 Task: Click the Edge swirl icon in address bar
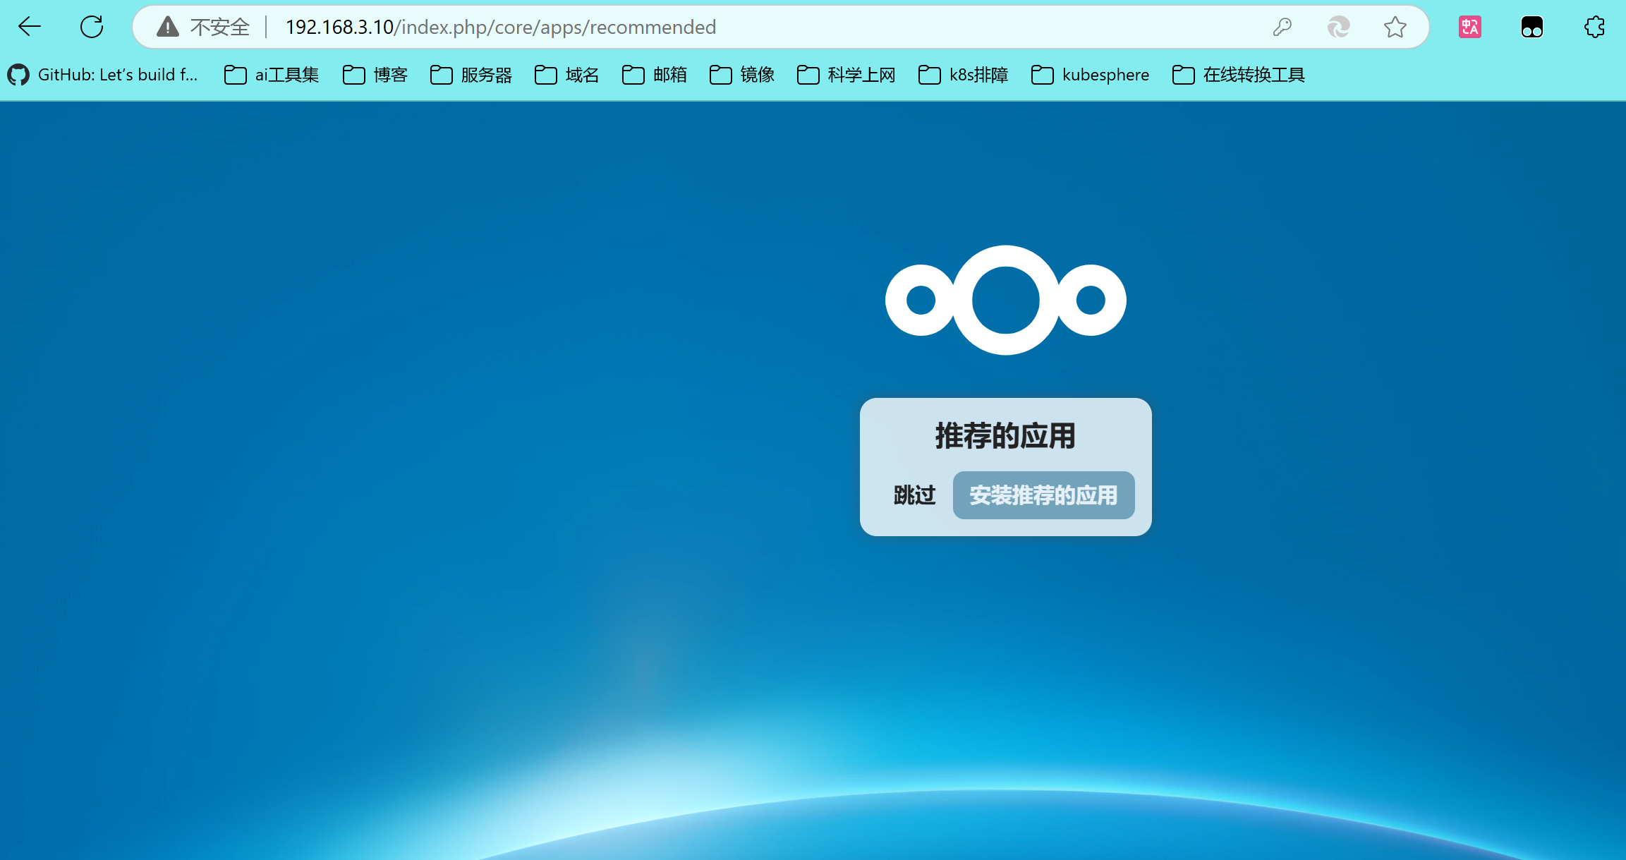point(1338,27)
